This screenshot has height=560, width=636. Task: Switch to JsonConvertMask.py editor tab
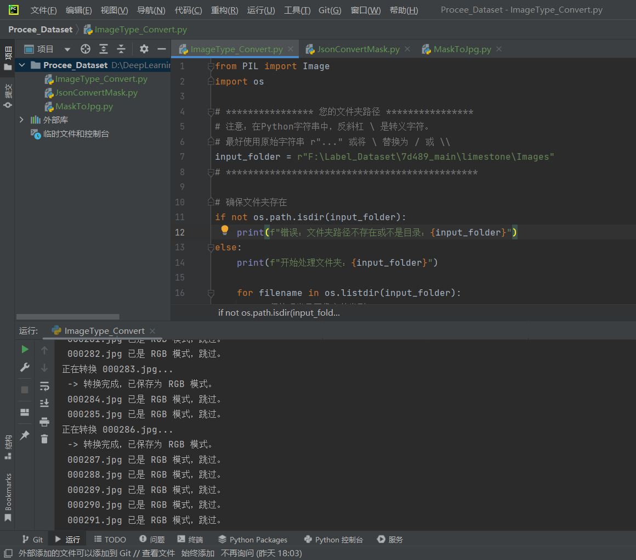358,49
